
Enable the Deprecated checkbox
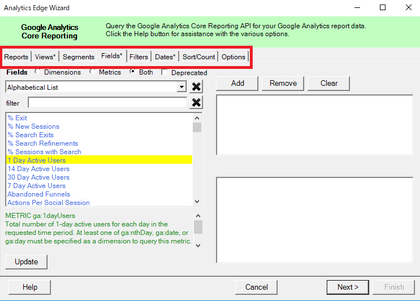[x=164, y=72]
